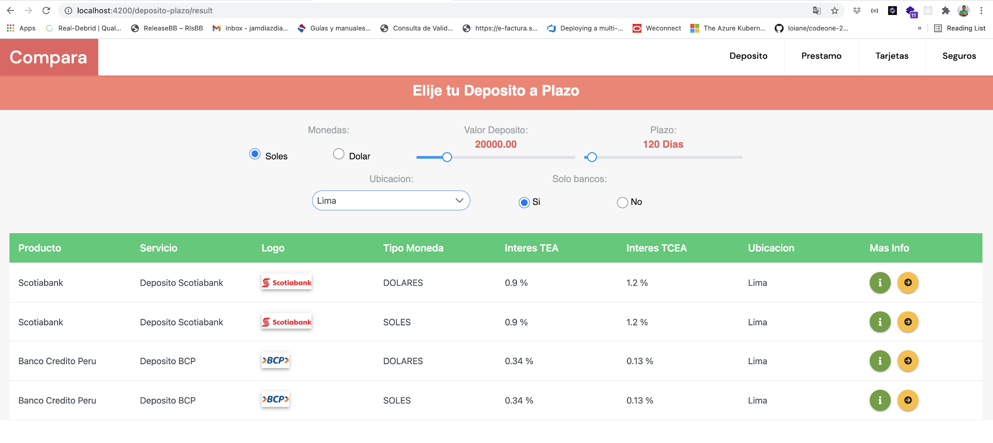Go to the Tarjetas navigation item
This screenshot has height=443, width=993.
(x=891, y=56)
